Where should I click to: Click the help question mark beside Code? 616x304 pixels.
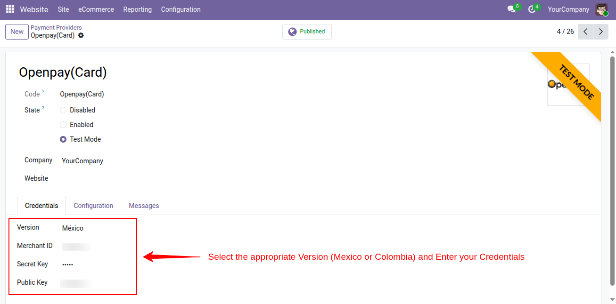pyautogui.click(x=43, y=92)
